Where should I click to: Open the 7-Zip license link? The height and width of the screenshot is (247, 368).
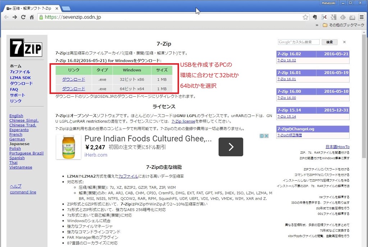click(183, 121)
